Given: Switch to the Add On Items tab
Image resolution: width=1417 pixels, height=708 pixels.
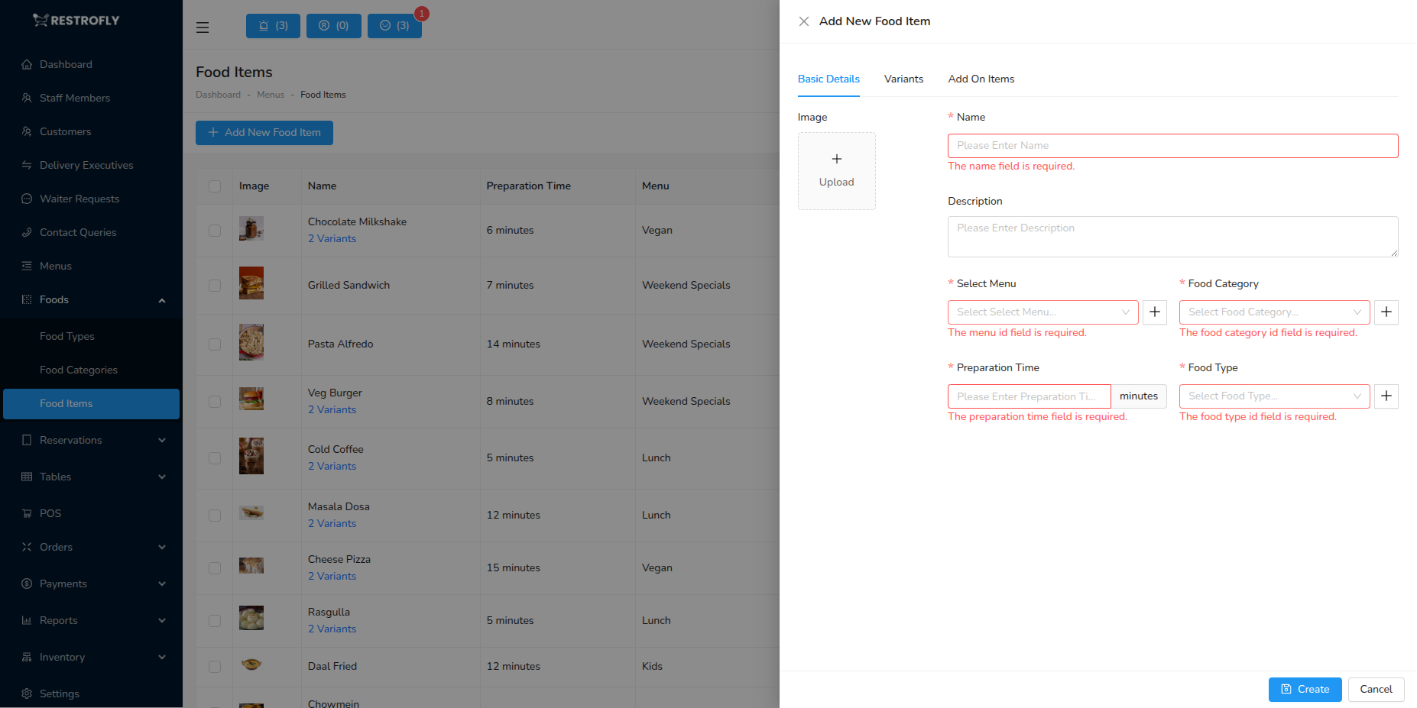Looking at the screenshot, I should pyautogui.click(x=981, y=79).
